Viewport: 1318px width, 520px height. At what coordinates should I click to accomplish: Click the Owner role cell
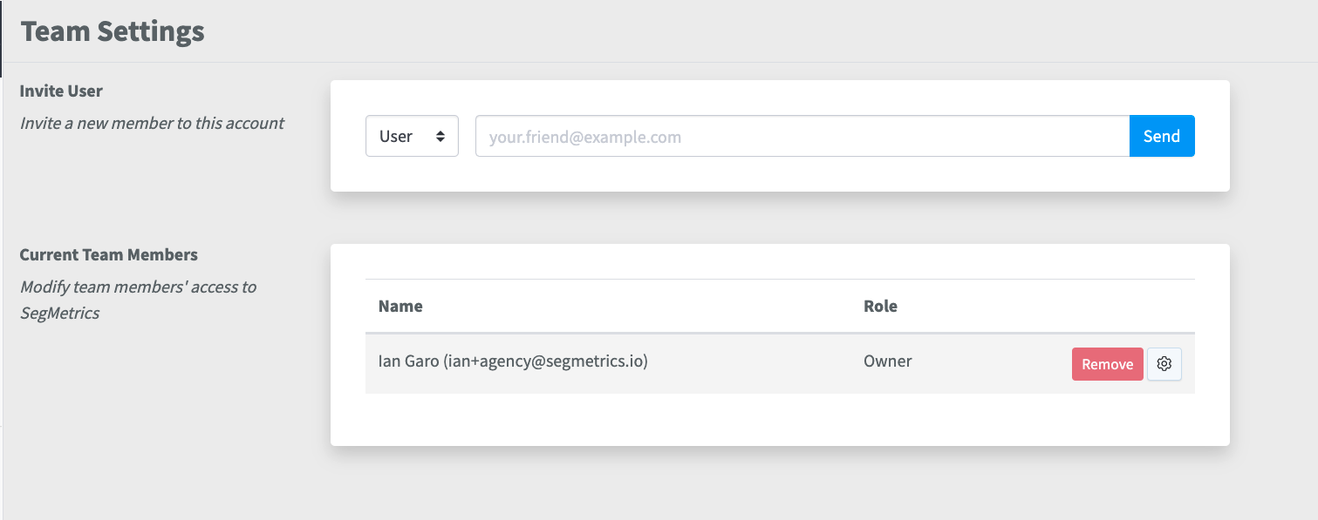coord(888,361)
